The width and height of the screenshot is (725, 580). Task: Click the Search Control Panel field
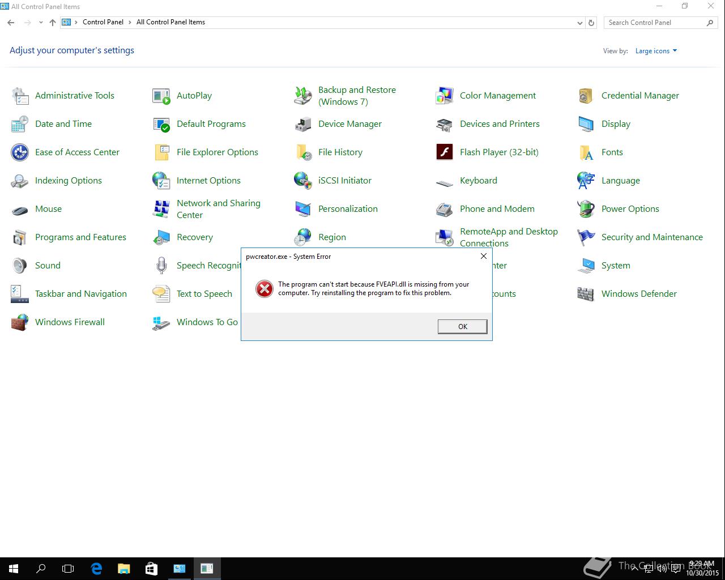[x=660, y=23]
